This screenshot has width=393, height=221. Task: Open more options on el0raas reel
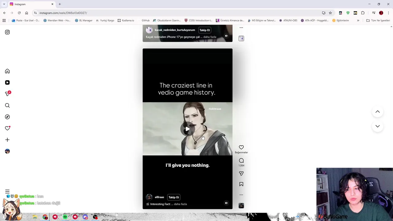point(241,195)
